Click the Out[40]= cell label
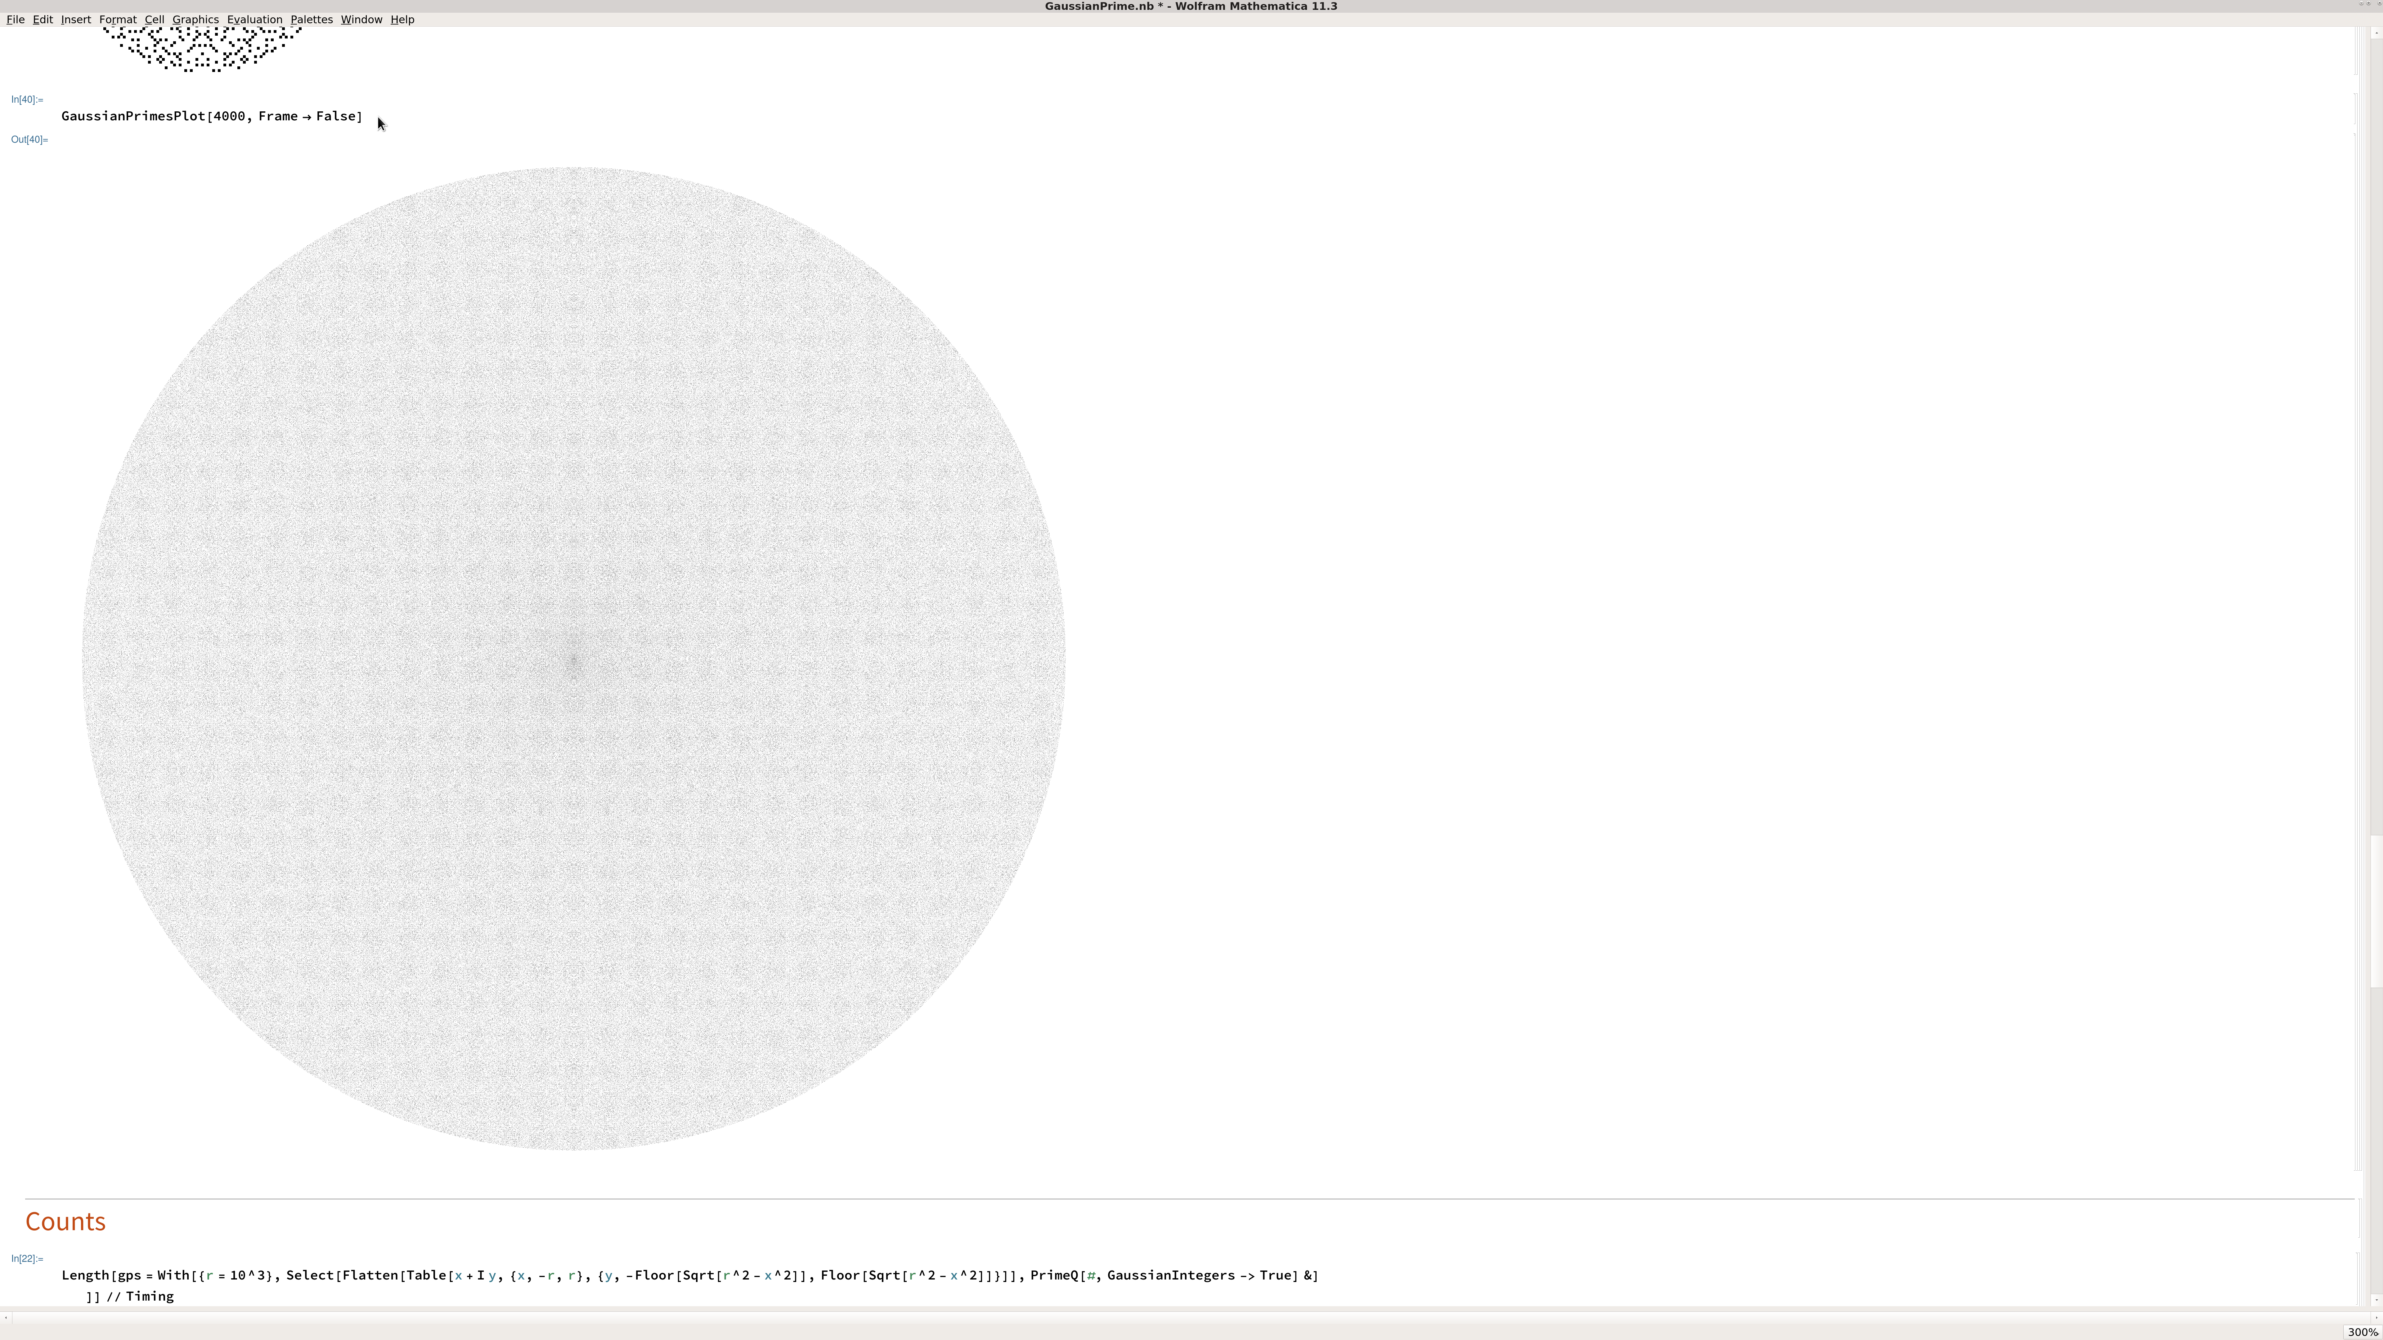 click(29, 140)
